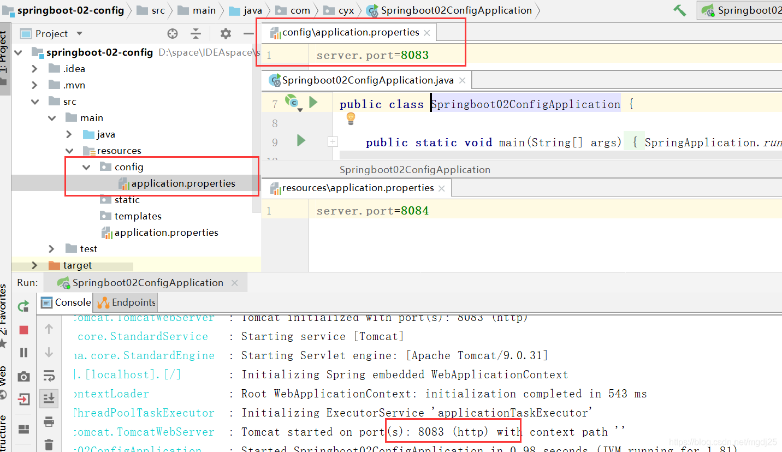Toggle soft-wrap in console

tap(49, 376)
